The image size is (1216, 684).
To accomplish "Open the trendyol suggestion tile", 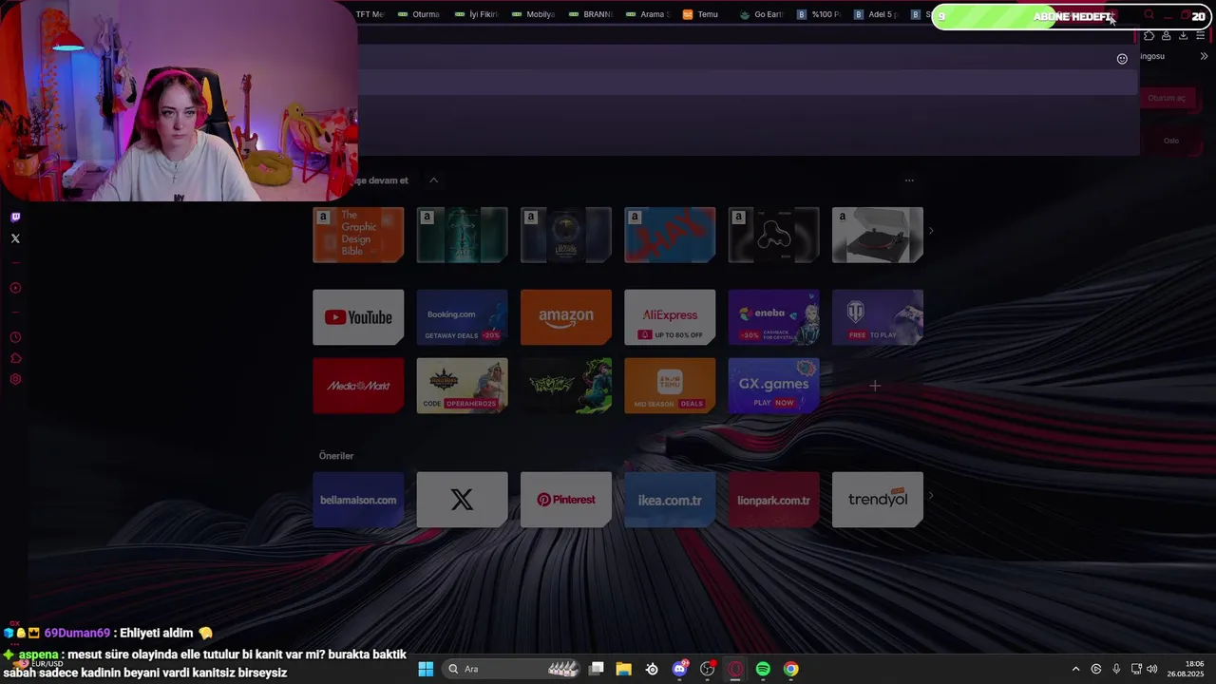I will pyautogui.click(x=878, y=500).
